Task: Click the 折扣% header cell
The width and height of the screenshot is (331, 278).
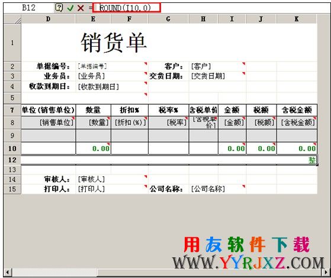Action: (x=130, y=110)
